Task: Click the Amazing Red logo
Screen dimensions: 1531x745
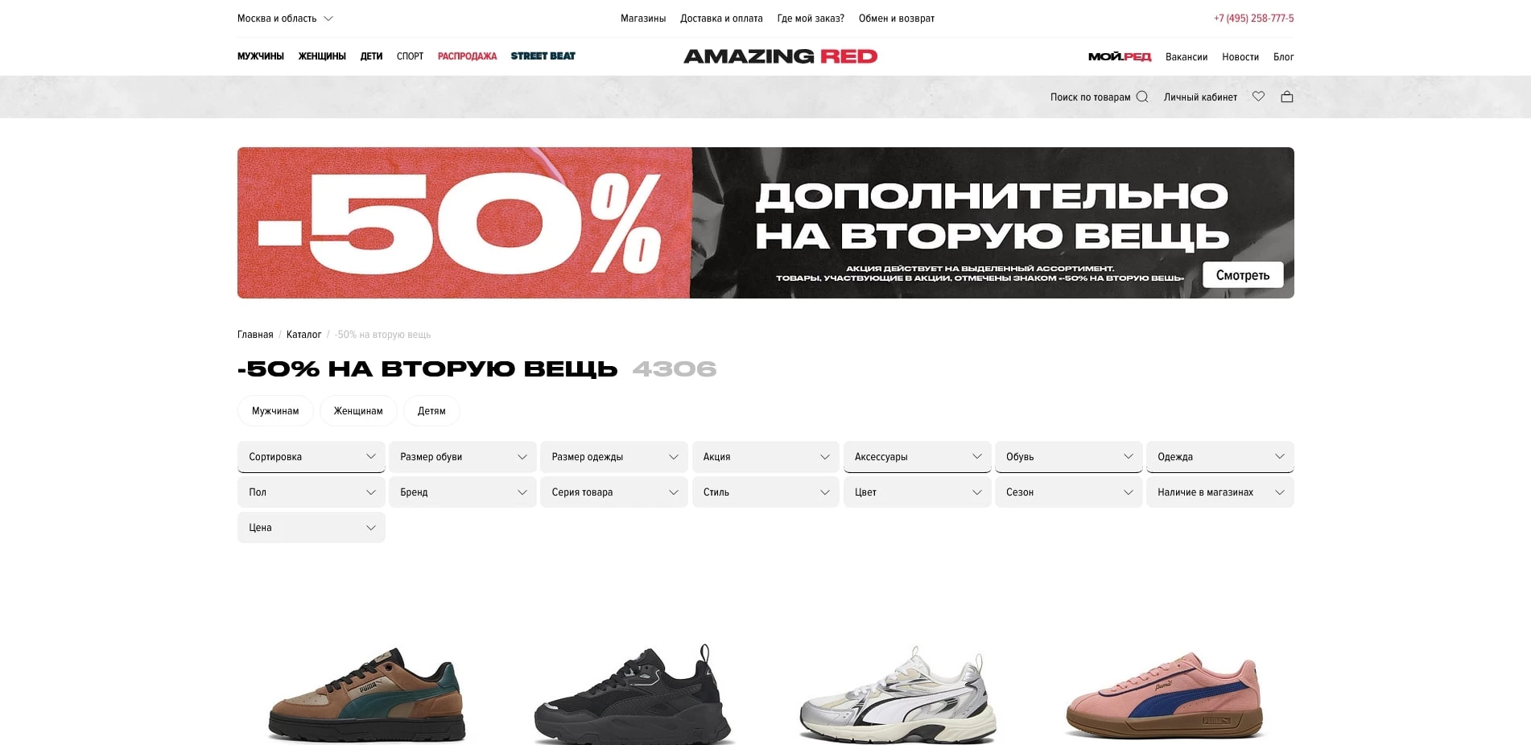Action: point(780,56)
